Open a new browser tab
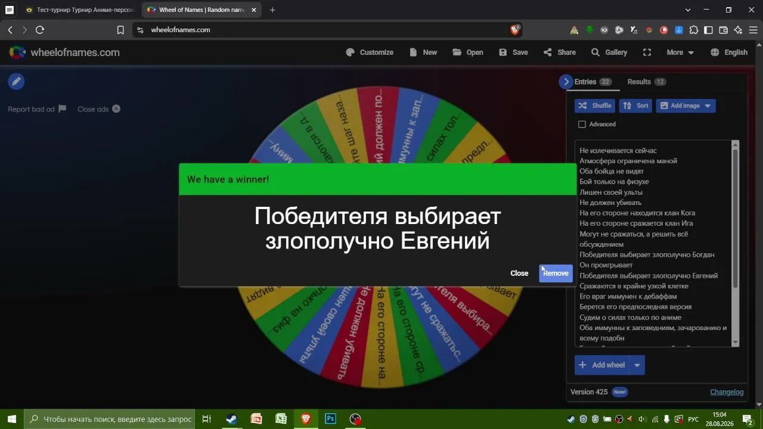763x429 pixels. point(272,10)
